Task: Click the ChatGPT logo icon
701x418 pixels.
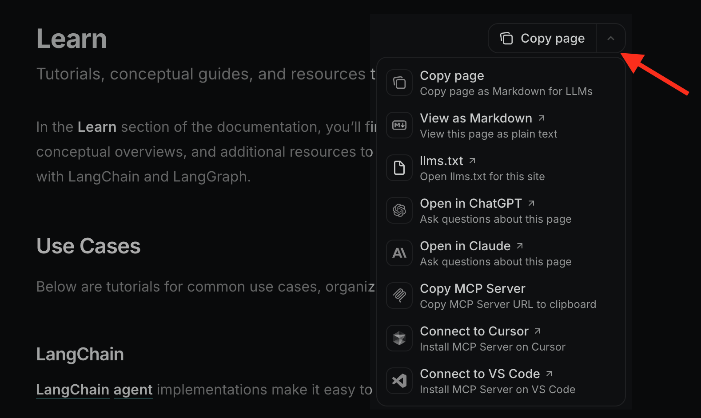Action: [399, 210]
